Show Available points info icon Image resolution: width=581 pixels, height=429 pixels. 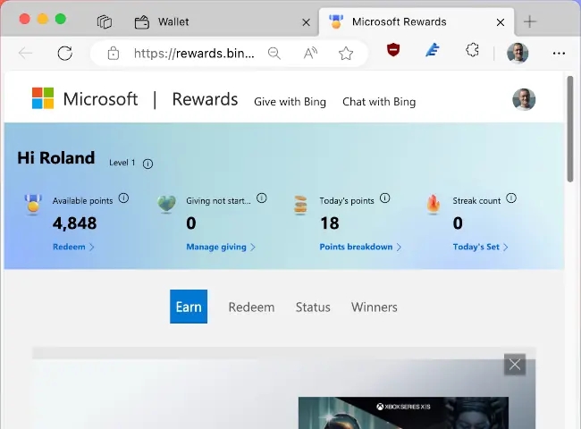pos(123,198)
